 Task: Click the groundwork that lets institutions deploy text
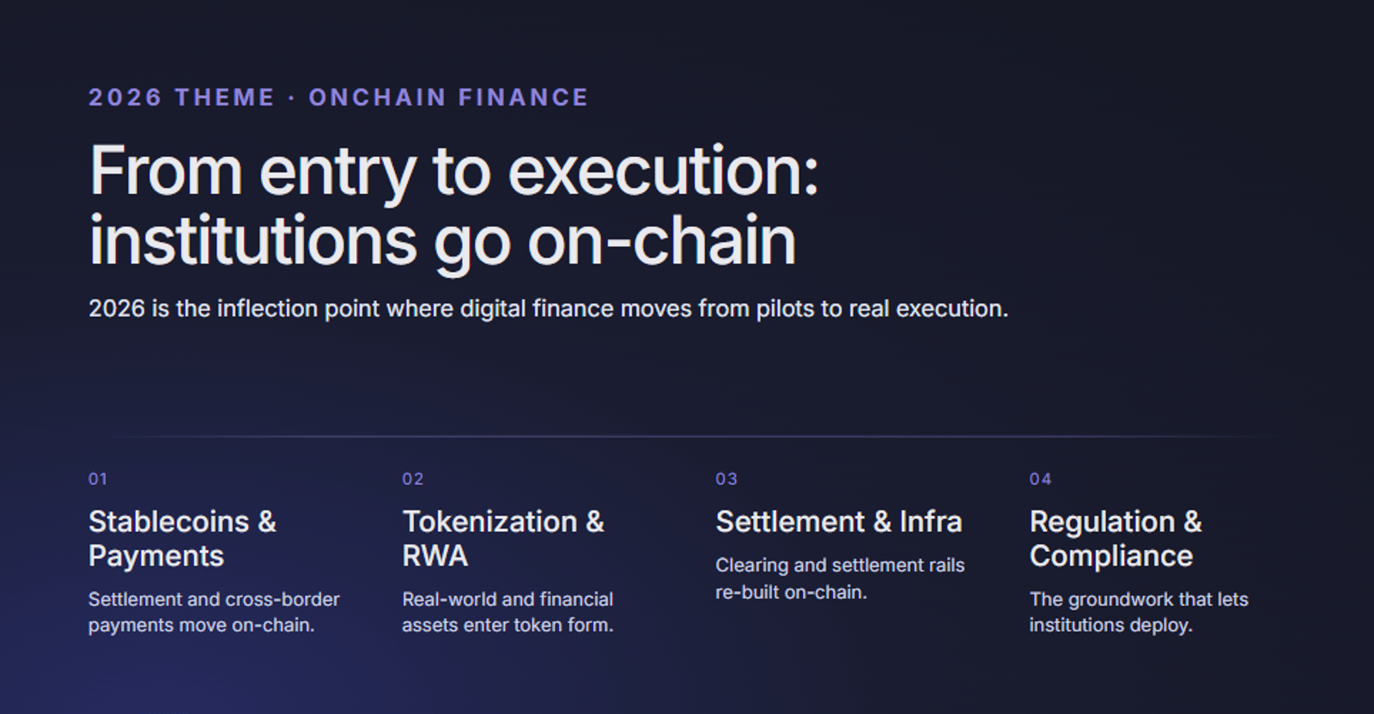(1139, 612)
